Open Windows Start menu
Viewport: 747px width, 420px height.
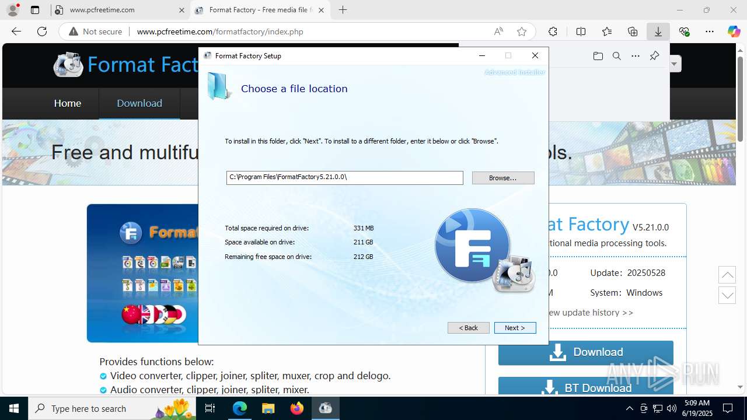tap(14, 408)
